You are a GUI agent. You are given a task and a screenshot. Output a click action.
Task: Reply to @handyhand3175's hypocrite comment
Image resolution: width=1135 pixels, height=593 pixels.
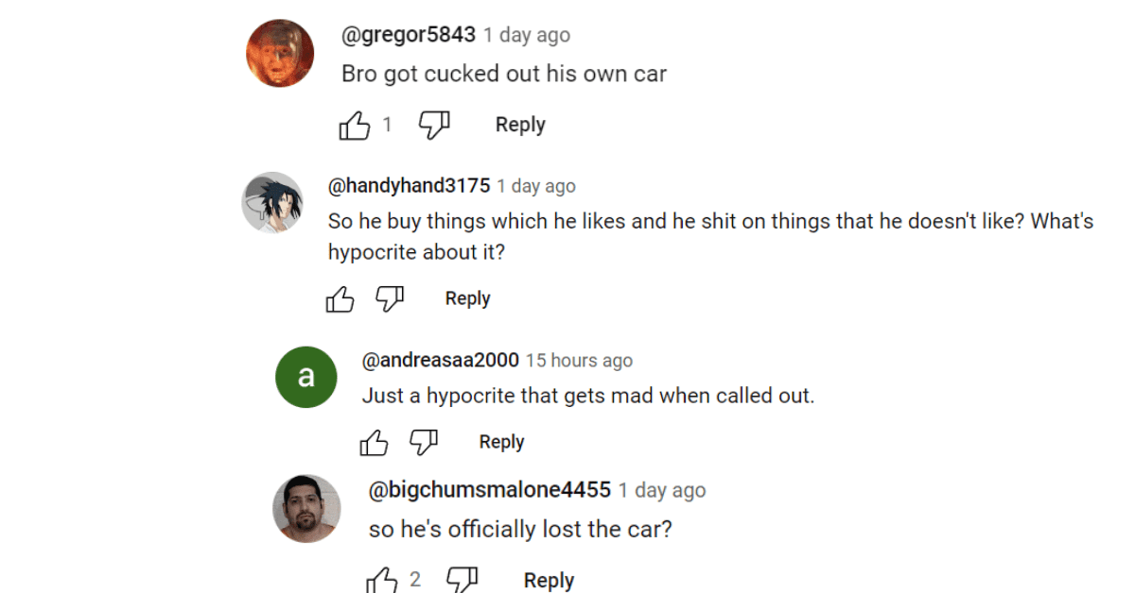pos(467,298)
